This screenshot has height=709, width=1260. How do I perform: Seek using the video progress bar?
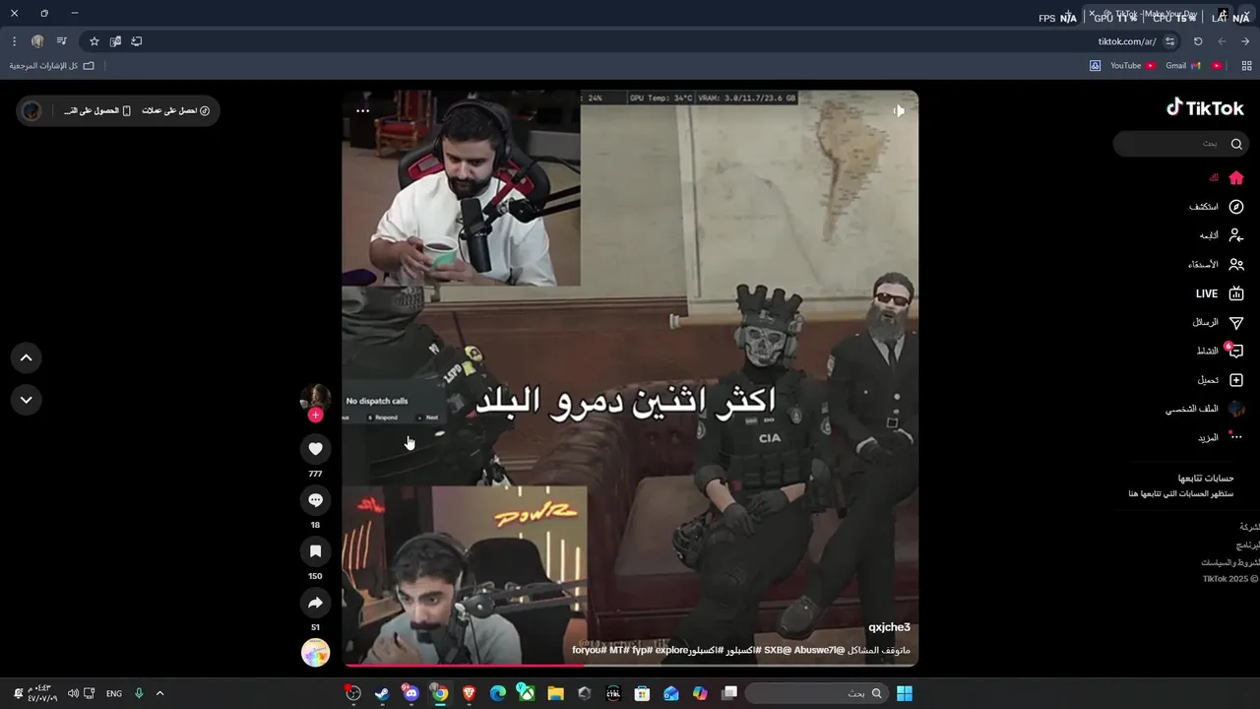point(630,665)
